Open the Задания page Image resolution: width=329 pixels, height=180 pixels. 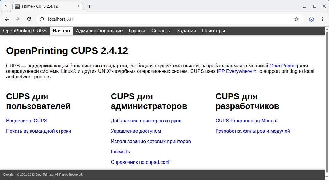point(186,31)
